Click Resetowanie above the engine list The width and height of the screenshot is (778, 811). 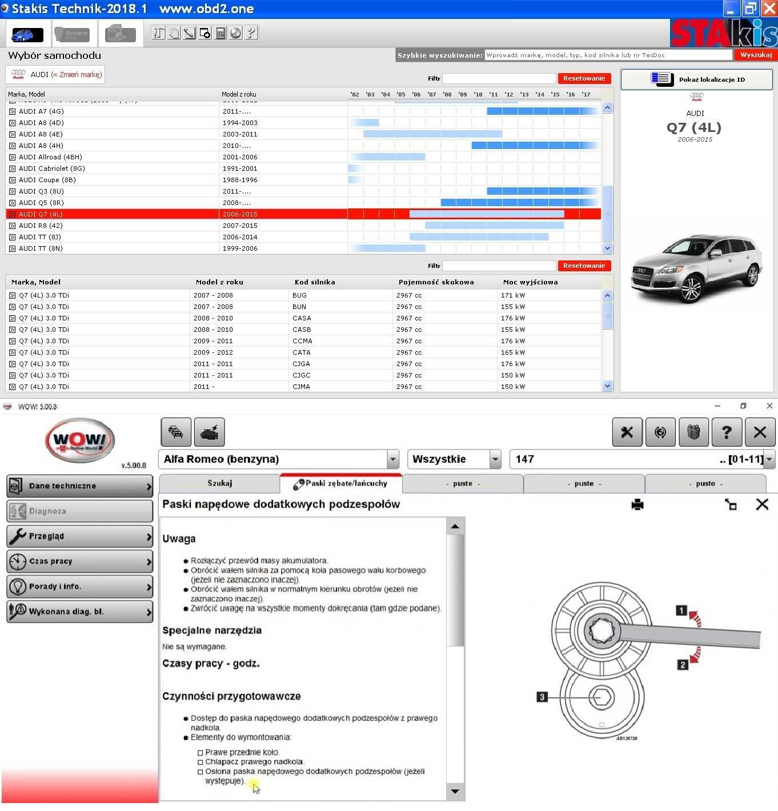[584, 266]
